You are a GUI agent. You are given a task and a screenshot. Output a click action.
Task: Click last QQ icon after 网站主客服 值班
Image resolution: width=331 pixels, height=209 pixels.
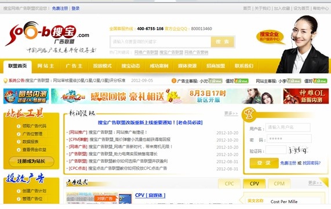coord(320,81)
